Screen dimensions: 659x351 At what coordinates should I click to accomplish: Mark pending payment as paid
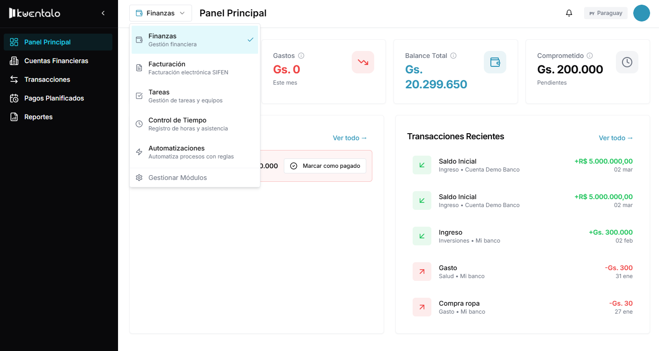(325, 166)
